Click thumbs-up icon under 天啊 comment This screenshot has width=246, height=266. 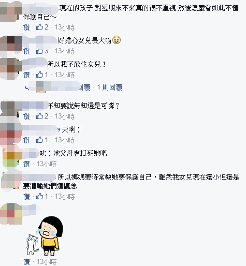(x=39, y=140)
